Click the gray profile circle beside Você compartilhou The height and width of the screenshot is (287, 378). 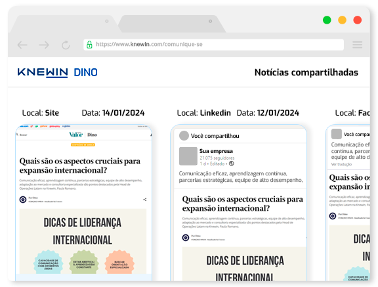pyautogui.click(x=184, y=135)
